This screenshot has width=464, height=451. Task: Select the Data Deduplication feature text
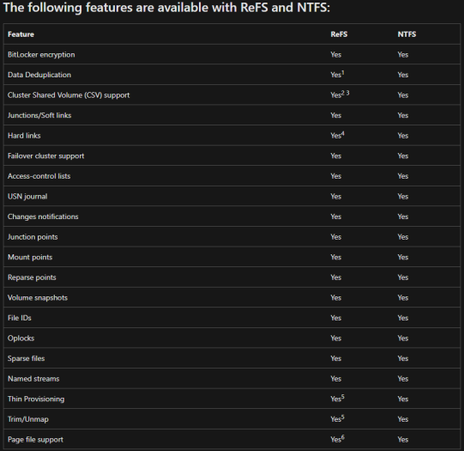39,75
